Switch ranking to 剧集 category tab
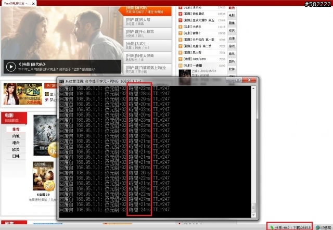Screen dimensions: 333x230 click(x=232, y=23)
